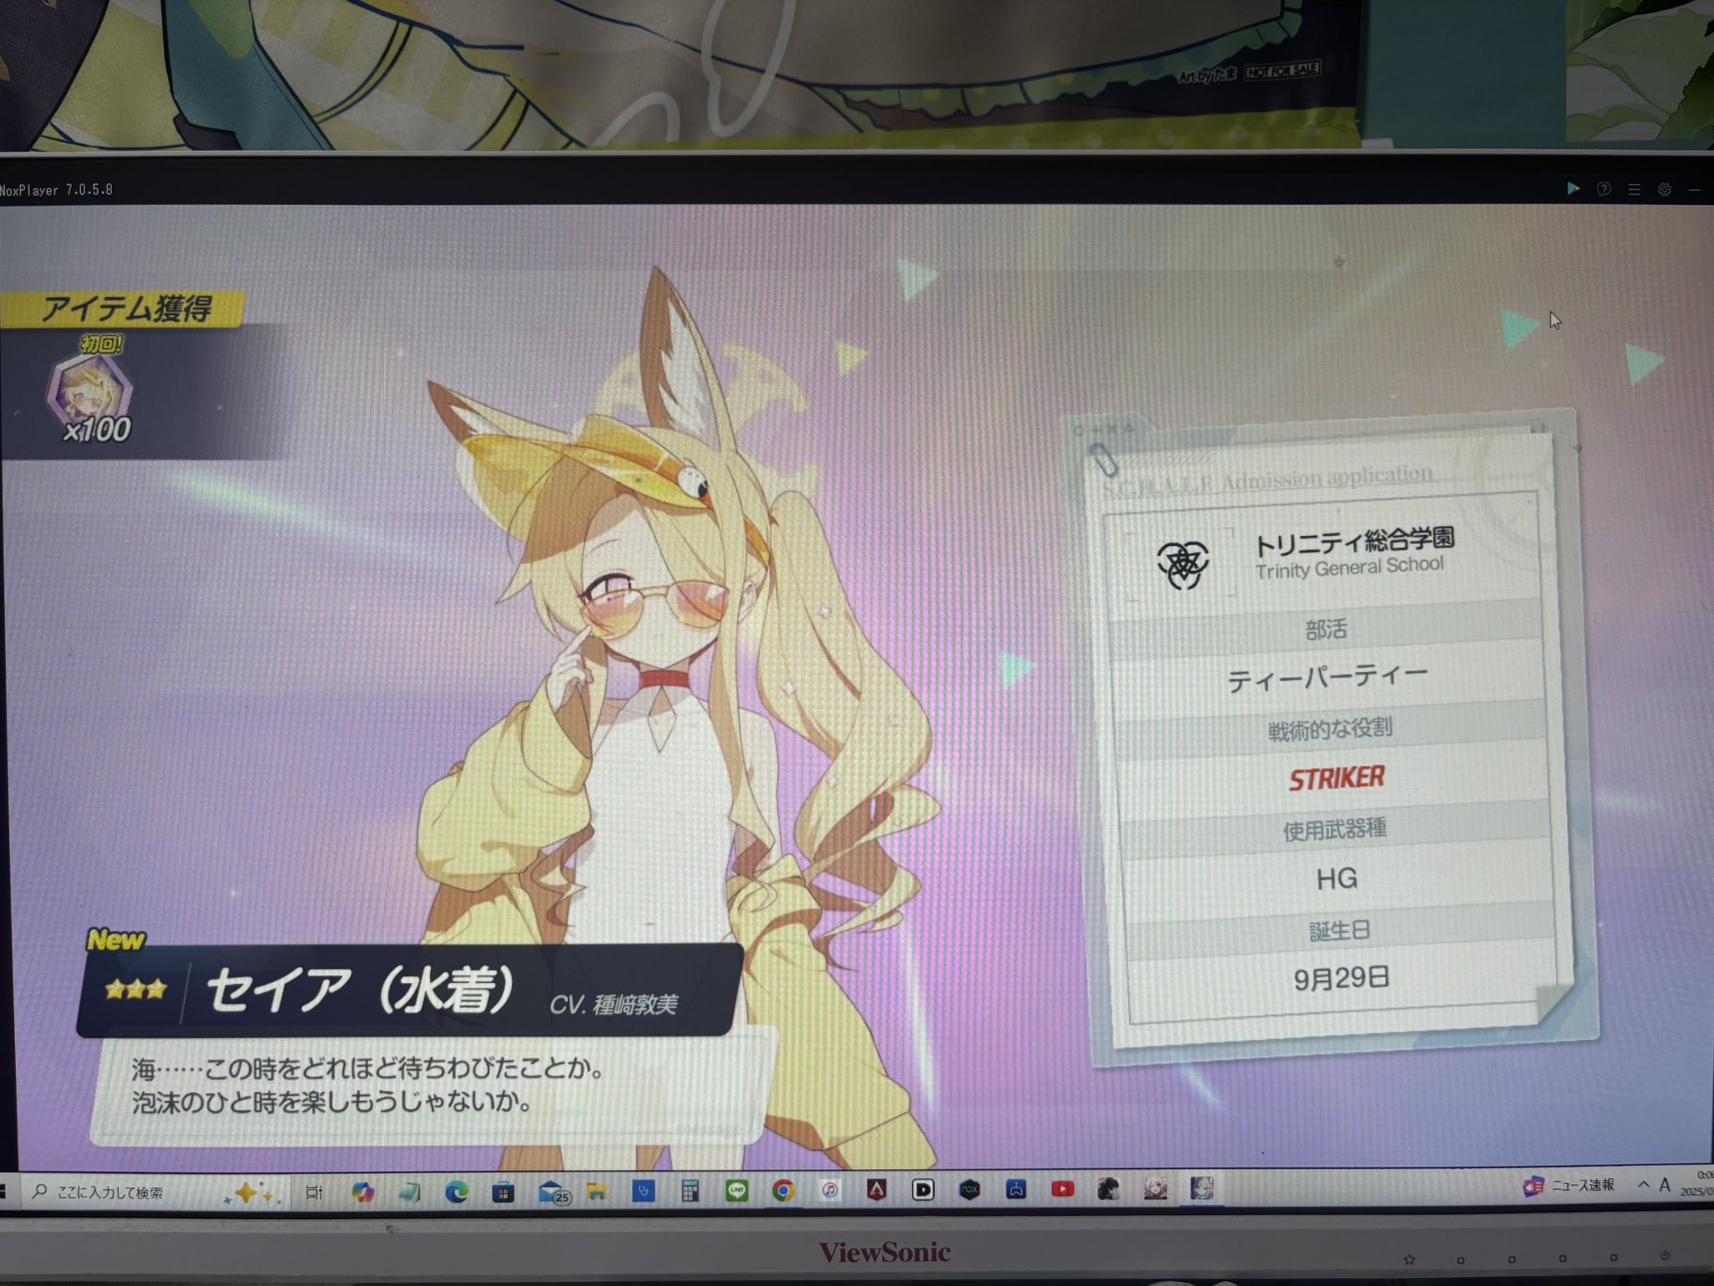Toggle the IME input mode A indicator
1714x1286 pixels.
coord(1665,1185)
